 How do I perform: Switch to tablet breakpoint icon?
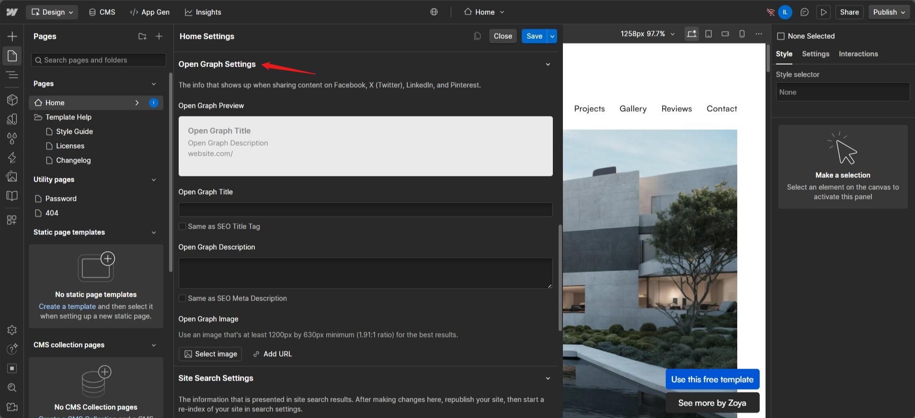click(709, 34)
